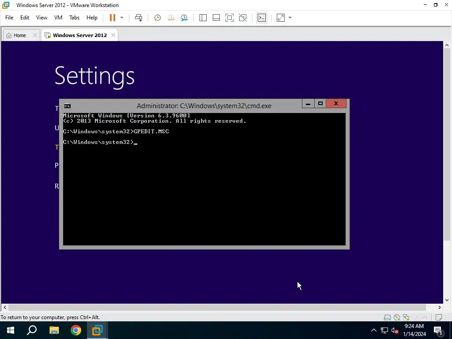Open the Edit menu
Screen dimensions: 452x339
tap(25, 18)
